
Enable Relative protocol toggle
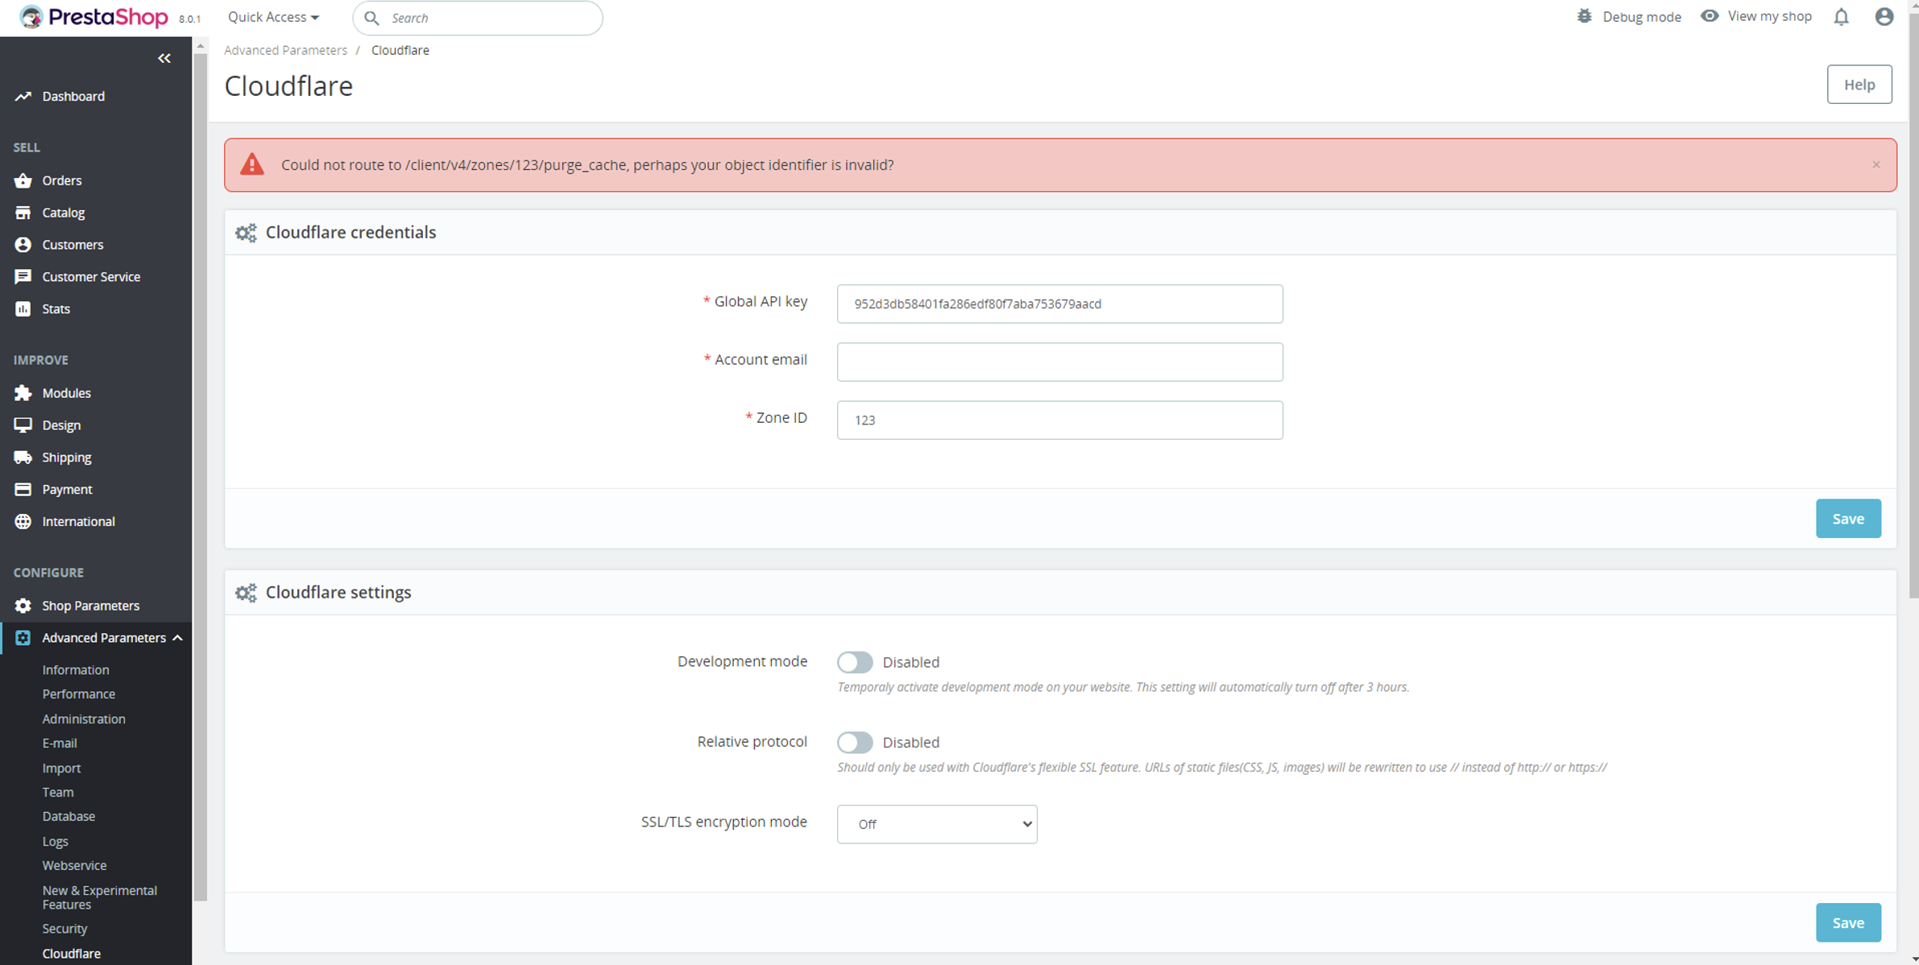pos(854,742)
